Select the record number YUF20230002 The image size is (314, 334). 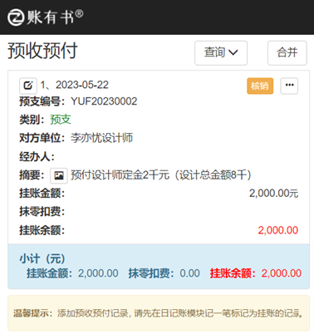pos(104,101)
